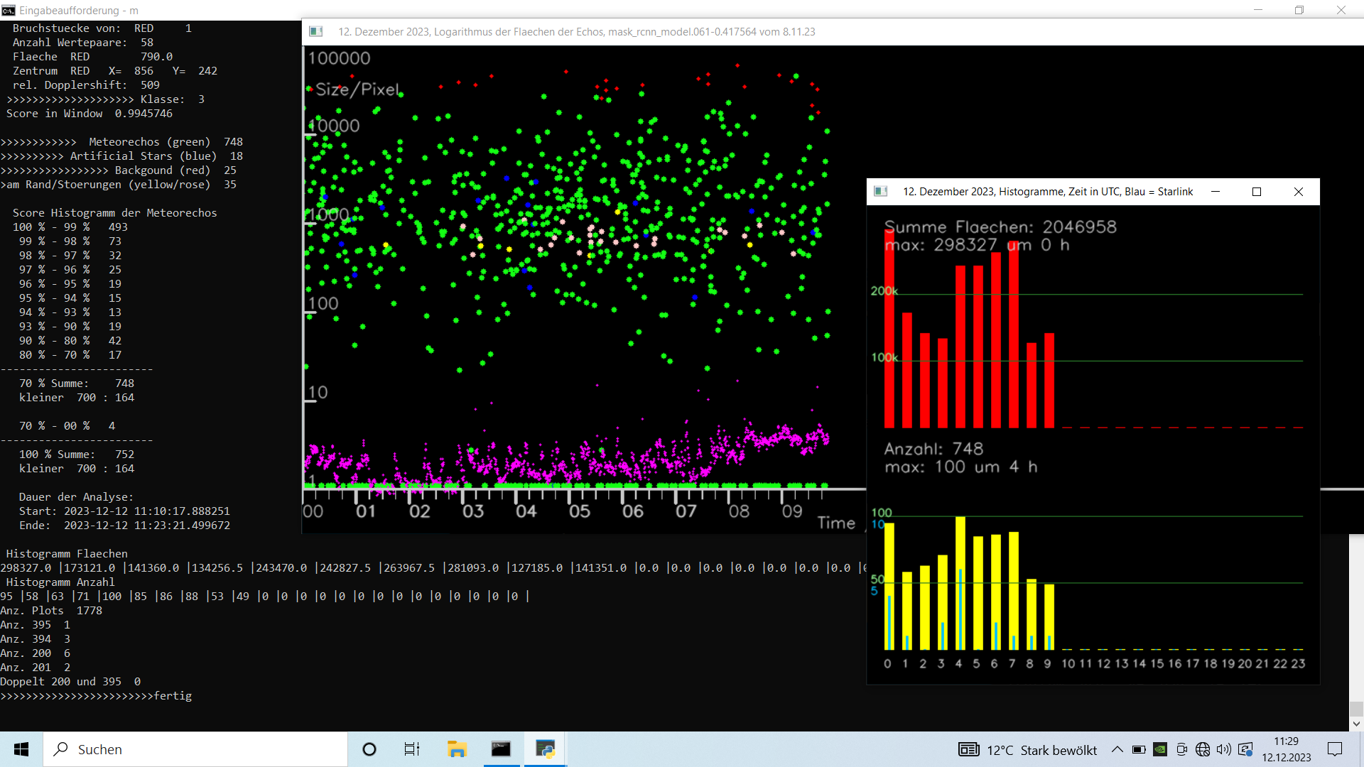Select the 'Anzahl Wertepaare: 58' line

pyautogui.click(x=83, y=43)
